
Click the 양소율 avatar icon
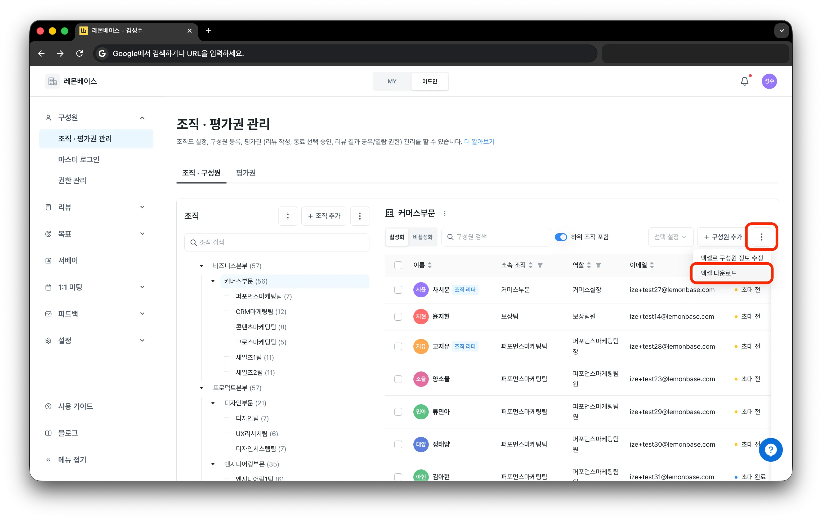pyautogui.click(x=421, y=379)
